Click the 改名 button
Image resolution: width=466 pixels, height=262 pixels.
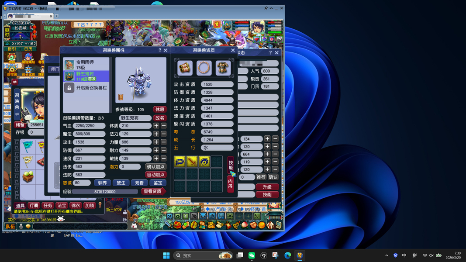coord(160,118)
